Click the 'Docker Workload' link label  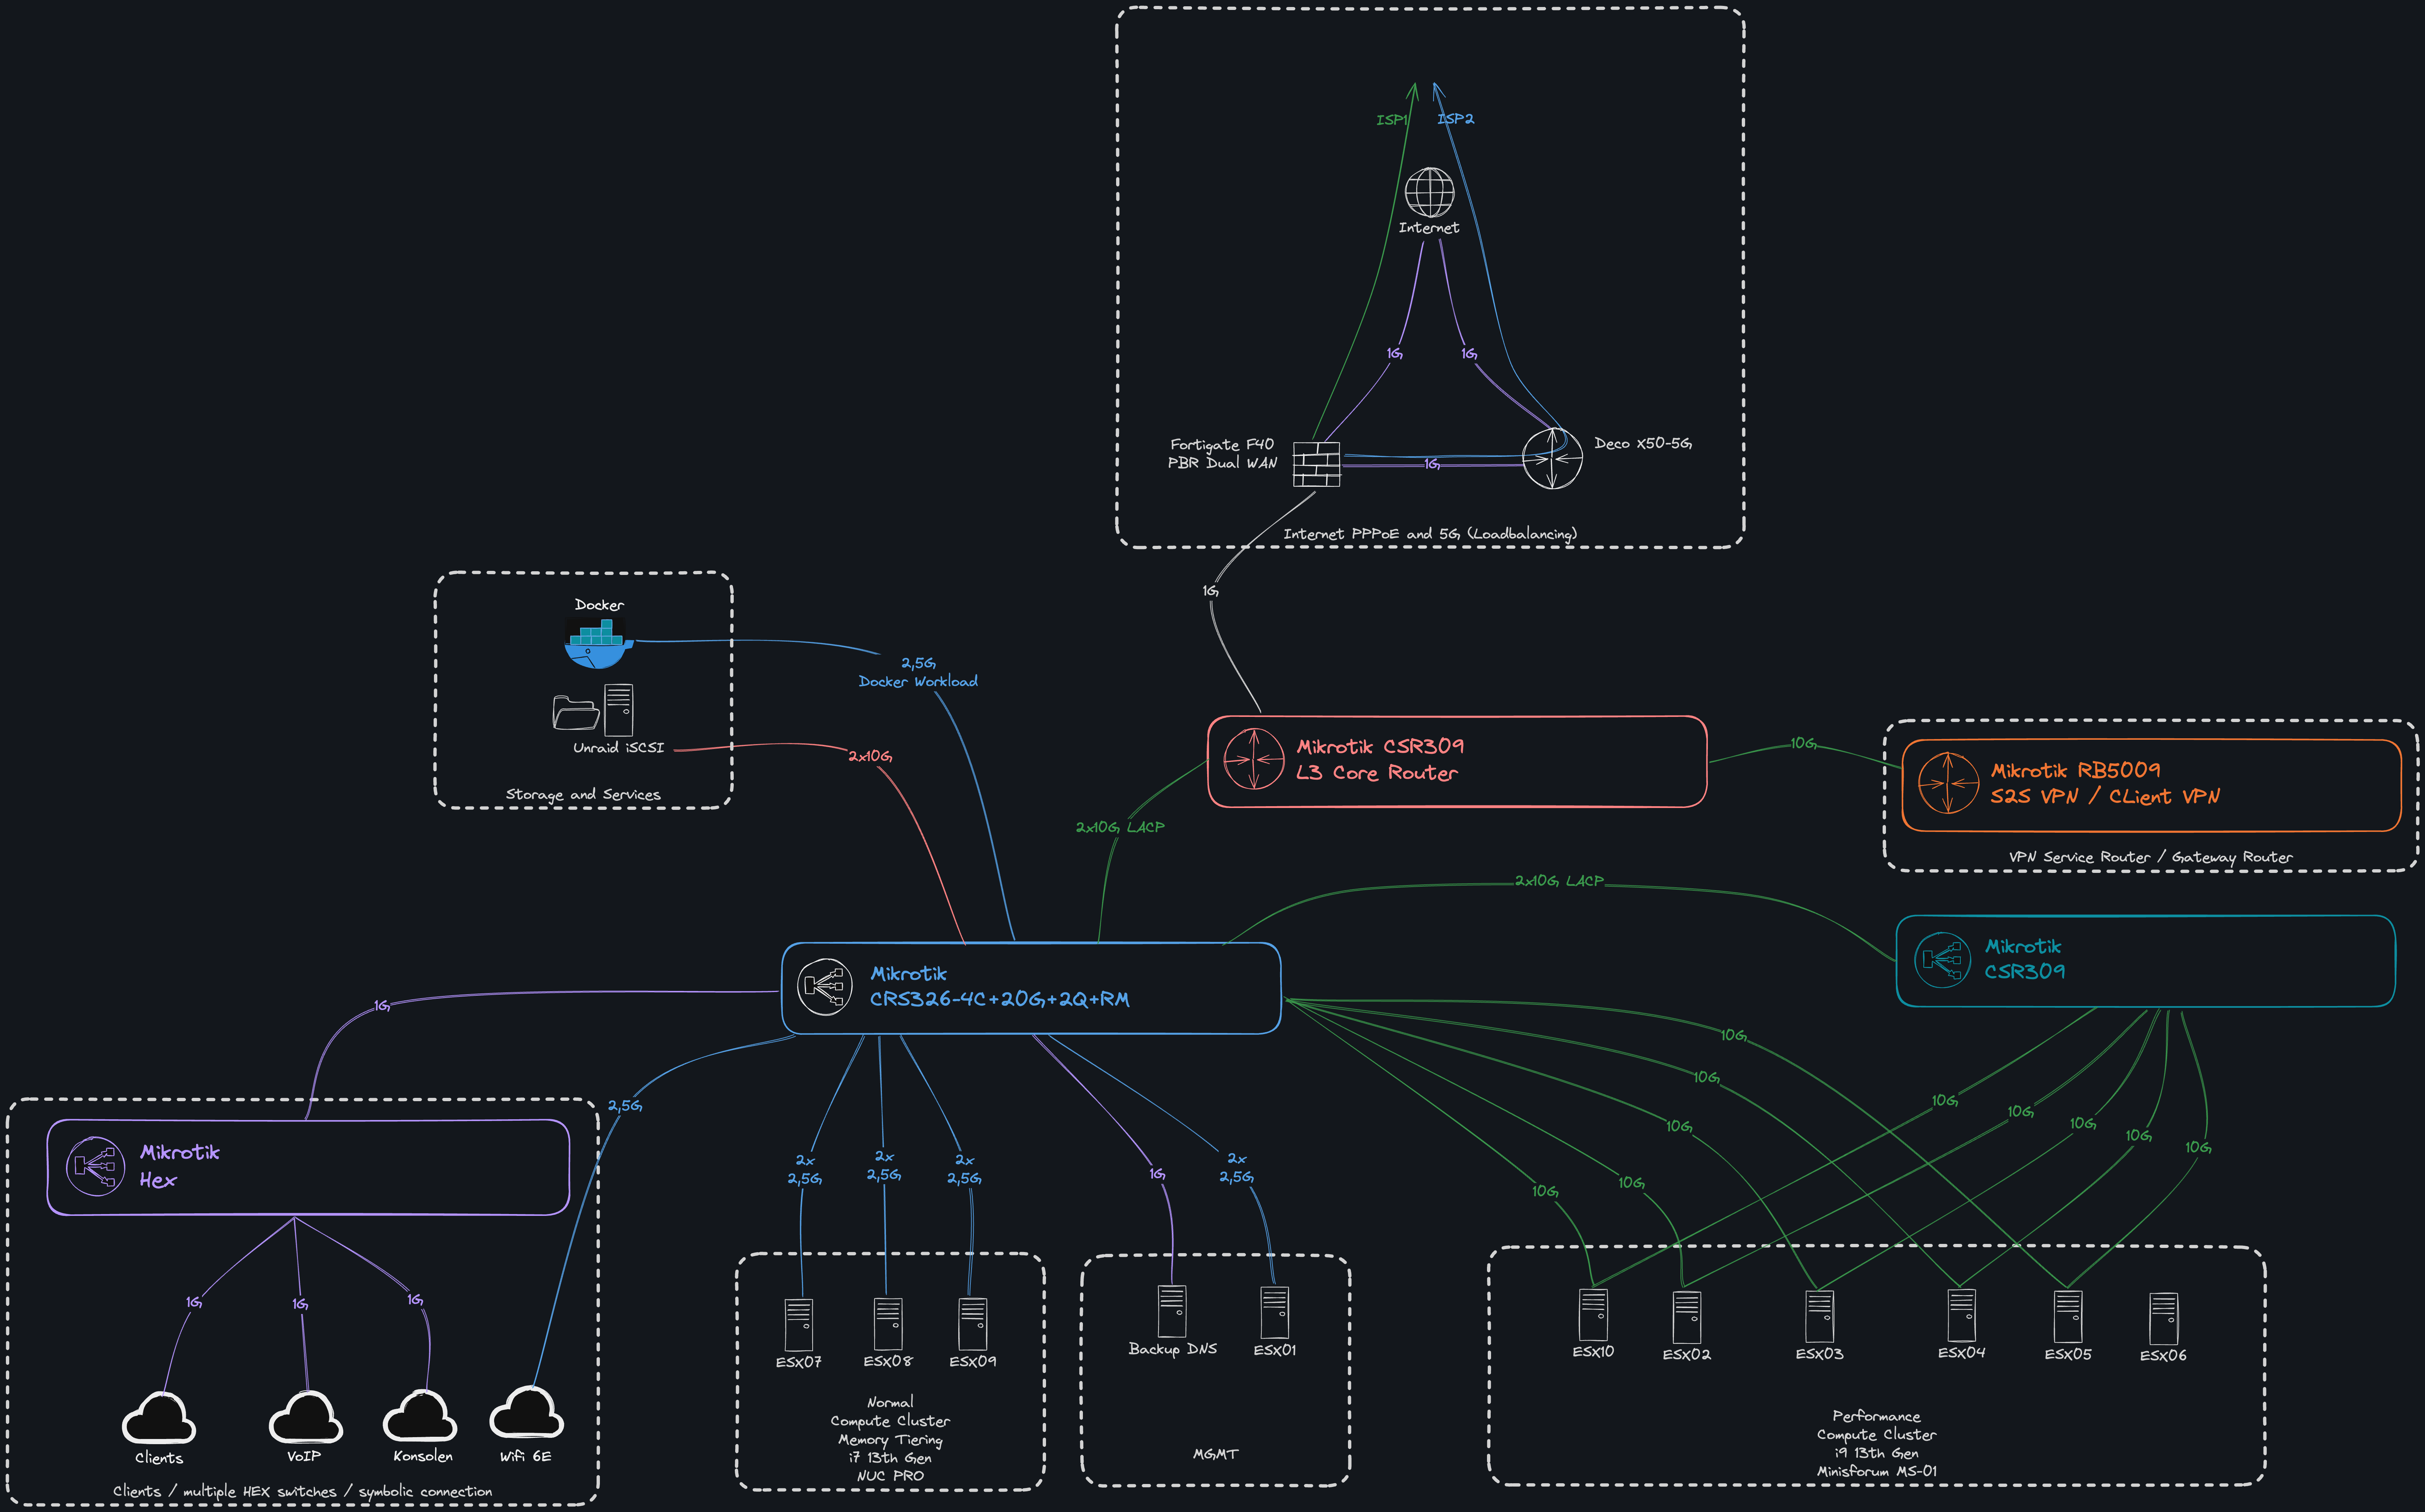(918, 682)
